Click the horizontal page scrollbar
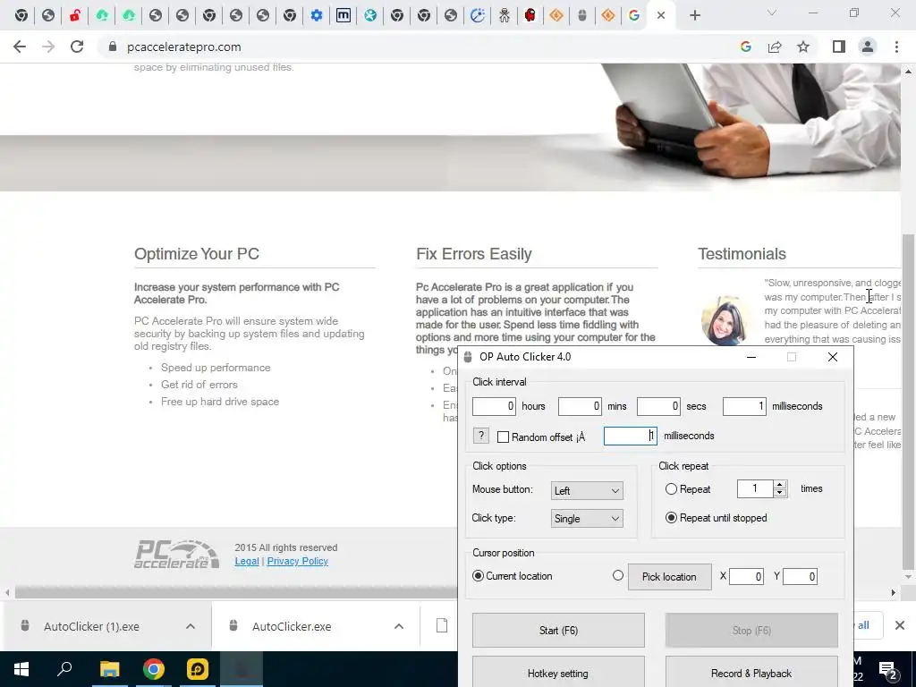 point(236,593)
